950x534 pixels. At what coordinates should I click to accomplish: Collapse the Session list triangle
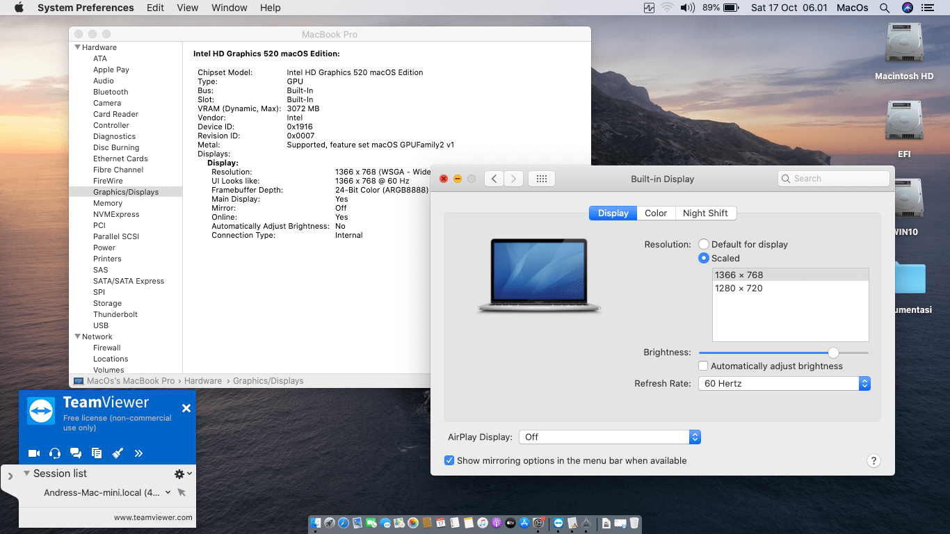click(x=26, y=474)
